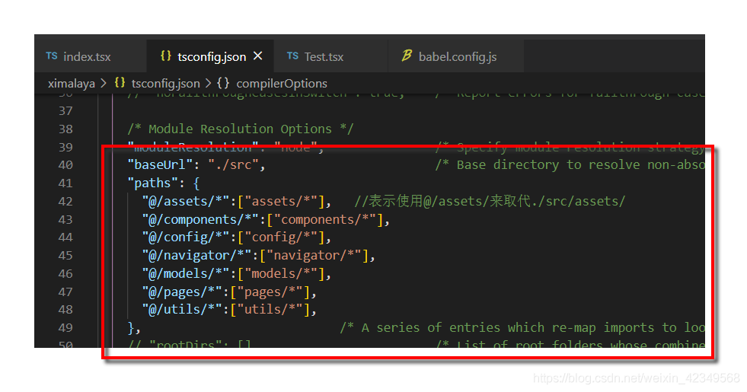Click the "@/utils/*" key
This screenshot has width=747, height=392.
click(x=182, y=310)
